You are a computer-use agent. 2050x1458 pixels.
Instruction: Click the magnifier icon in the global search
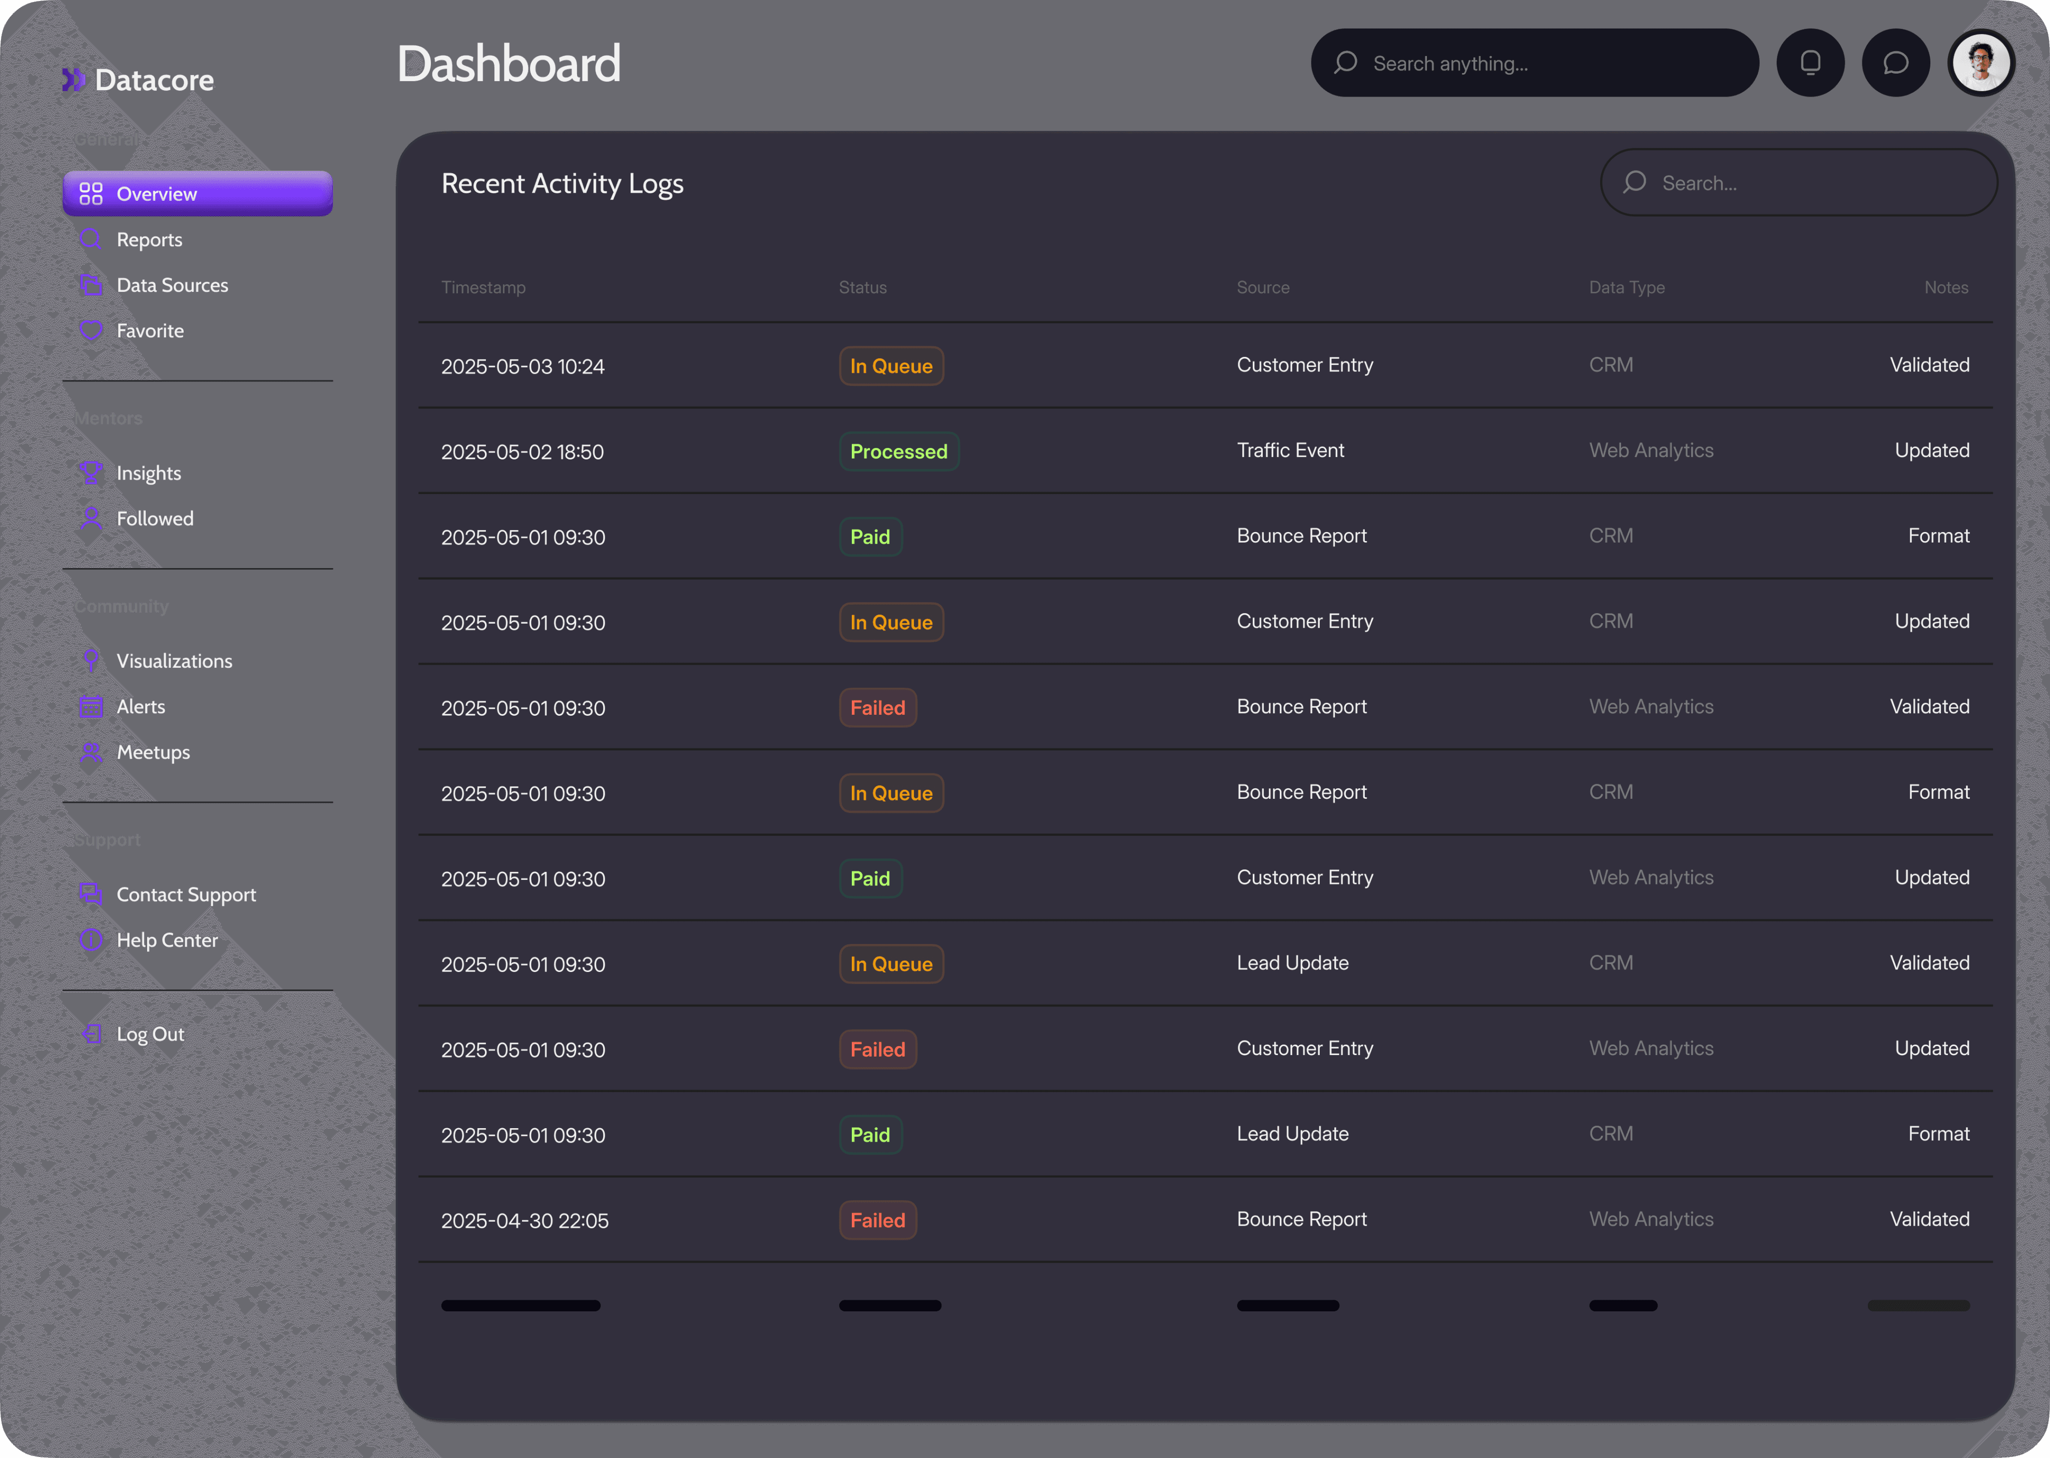(x=1345, y=63)
